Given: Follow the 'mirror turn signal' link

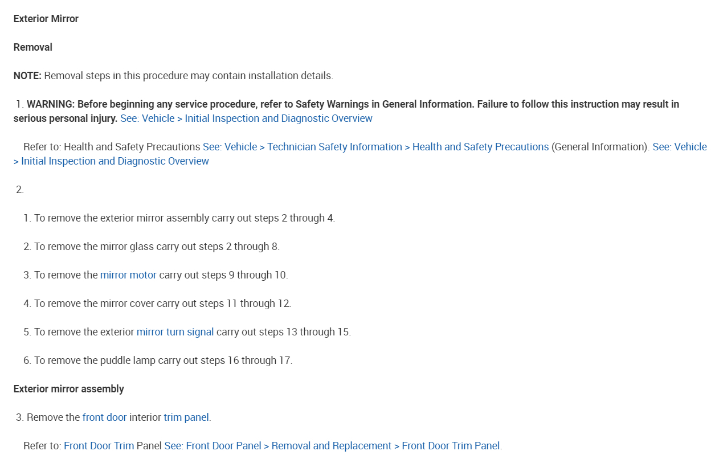Looking at the screenshot, I should click(175, 332).
